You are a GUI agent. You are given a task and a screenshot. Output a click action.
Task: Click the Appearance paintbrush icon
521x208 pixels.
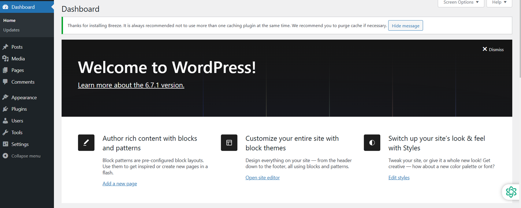[x=5, y=97]
